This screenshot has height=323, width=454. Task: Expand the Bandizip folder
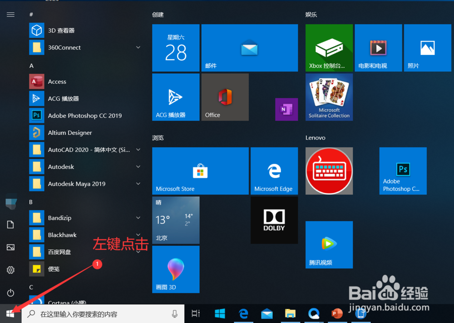point(86,218)
